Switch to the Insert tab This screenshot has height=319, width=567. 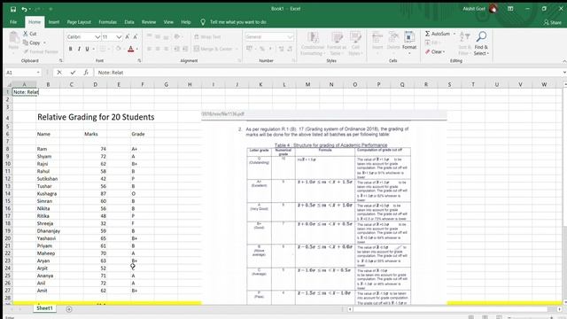[x=54, y=22]
